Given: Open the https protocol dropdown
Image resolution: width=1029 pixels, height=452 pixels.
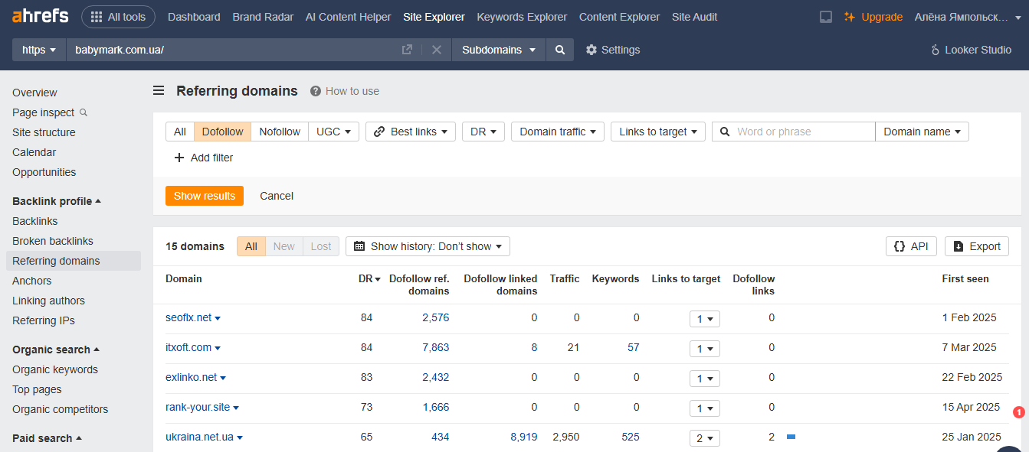Looking at the screenshot, I should click(39, 50).
